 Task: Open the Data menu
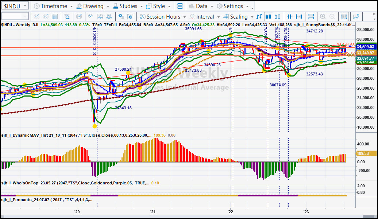click(x=198, y=6)
